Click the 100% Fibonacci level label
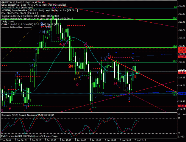This screenshot has height=142, width=186. pyautogui.click(x=174, y=92)
